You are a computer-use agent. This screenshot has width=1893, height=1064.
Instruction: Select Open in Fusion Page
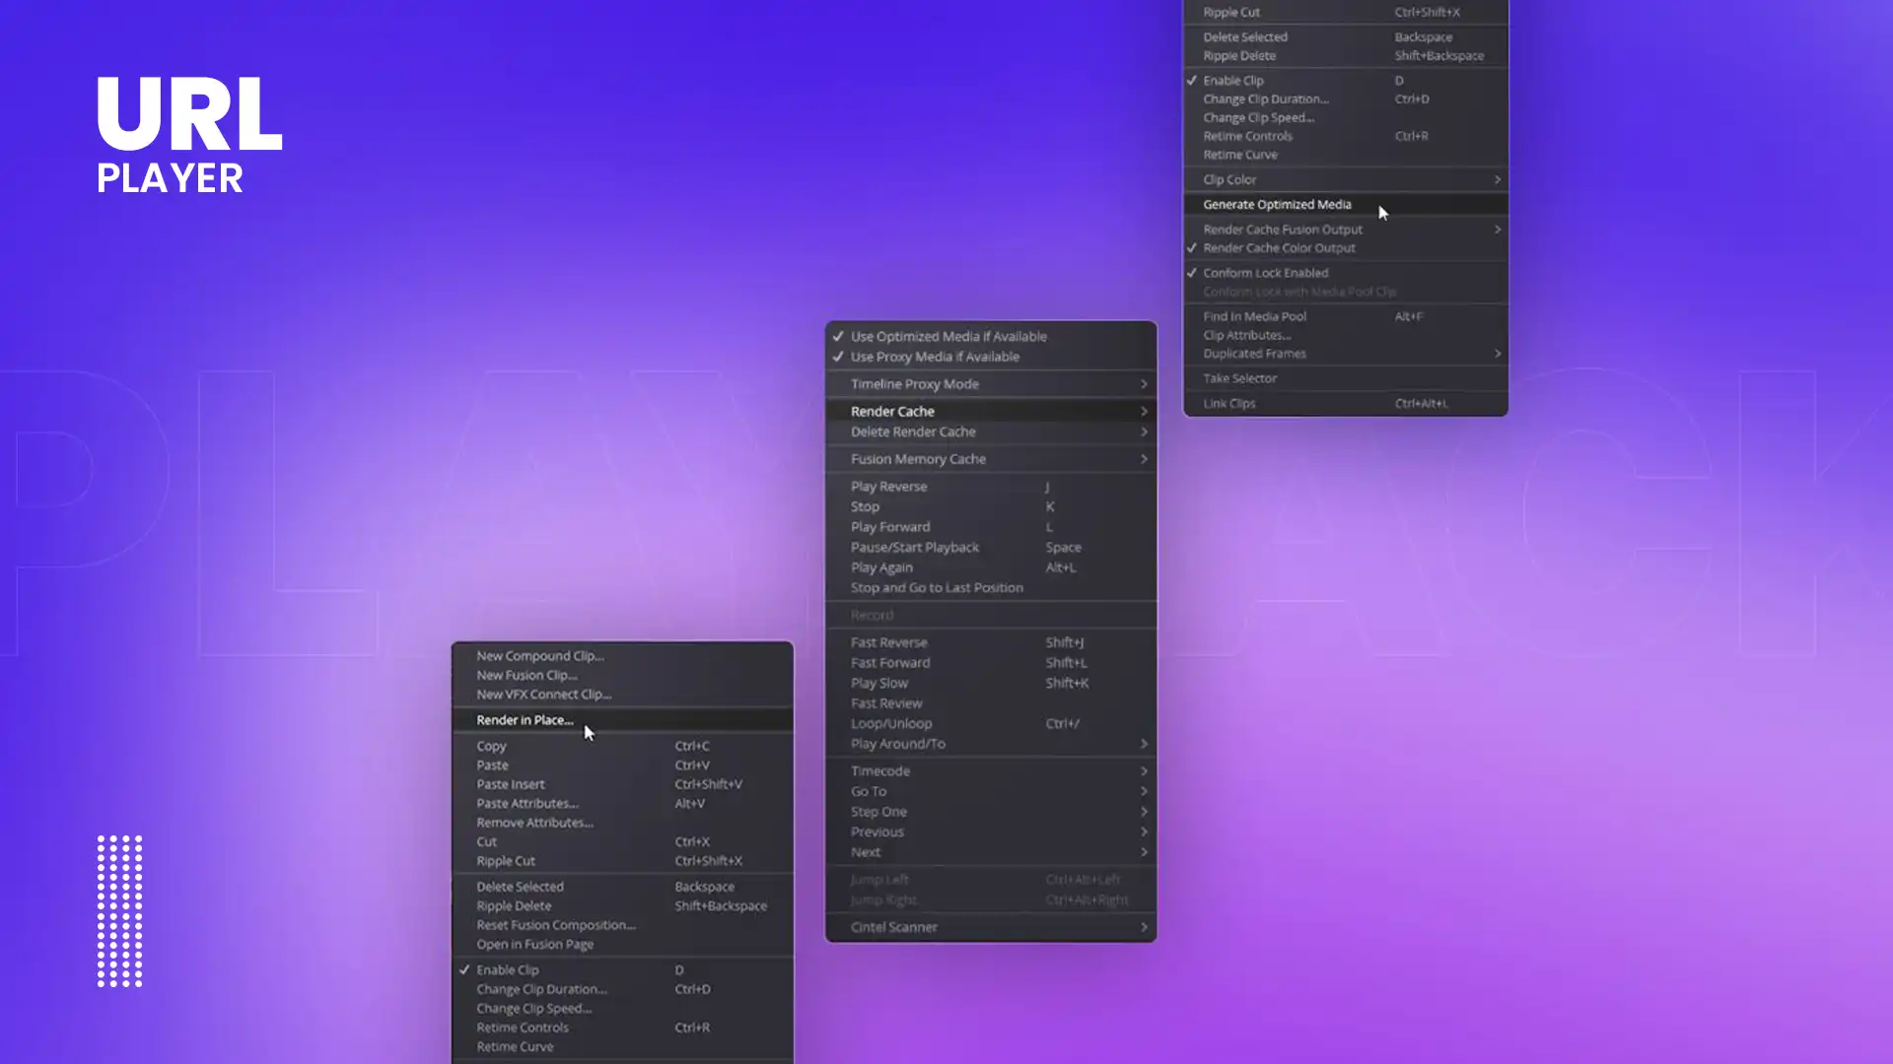click(x=532, y=944)
